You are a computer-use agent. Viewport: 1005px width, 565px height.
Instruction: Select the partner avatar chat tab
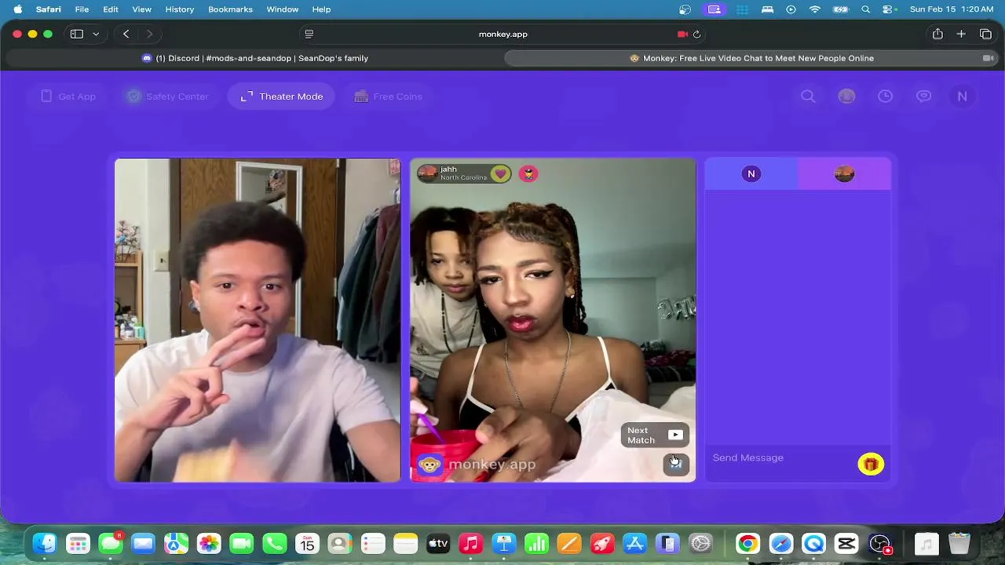point(844,174)
